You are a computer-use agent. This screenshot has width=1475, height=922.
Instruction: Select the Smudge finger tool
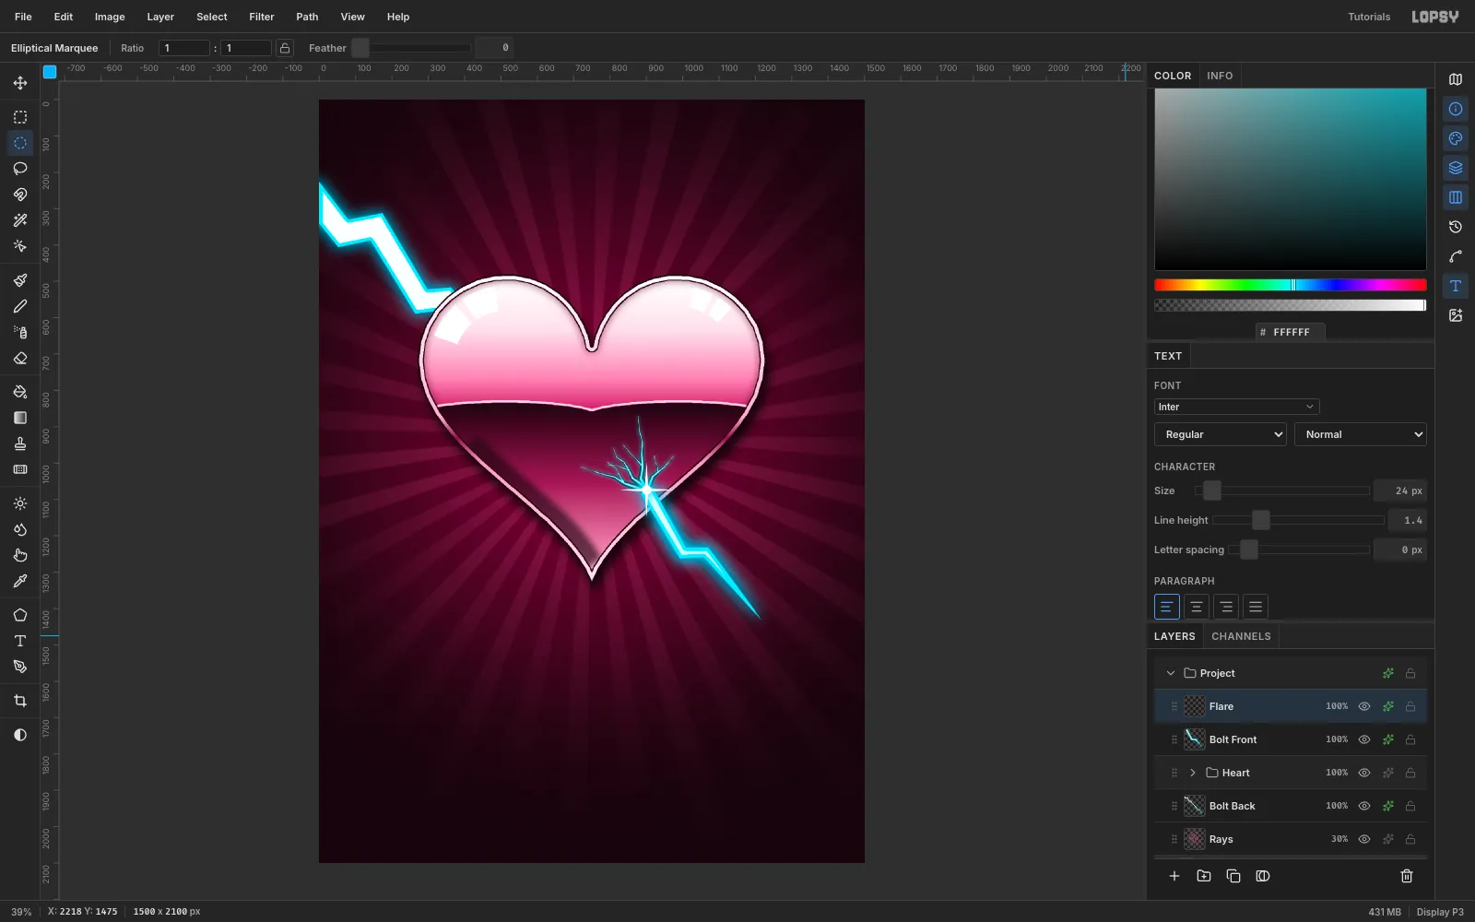click(20, 555)
